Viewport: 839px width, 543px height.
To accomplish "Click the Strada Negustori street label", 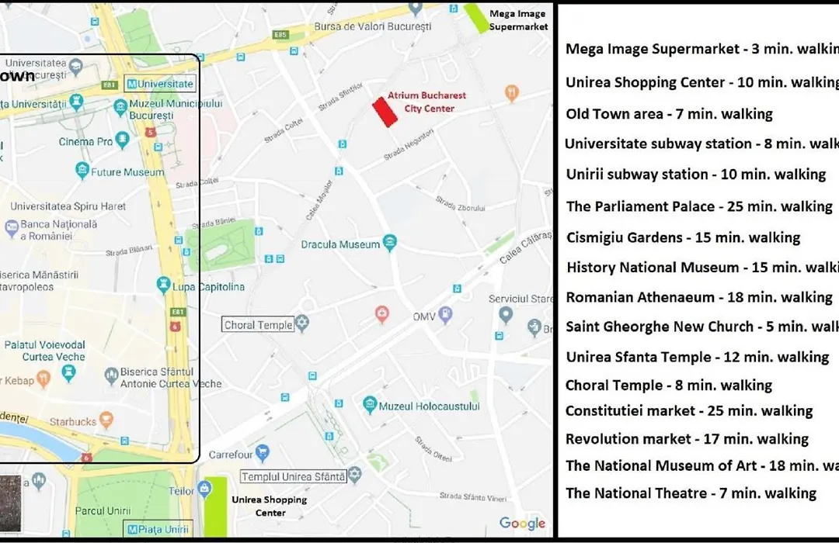I will 409,144.
